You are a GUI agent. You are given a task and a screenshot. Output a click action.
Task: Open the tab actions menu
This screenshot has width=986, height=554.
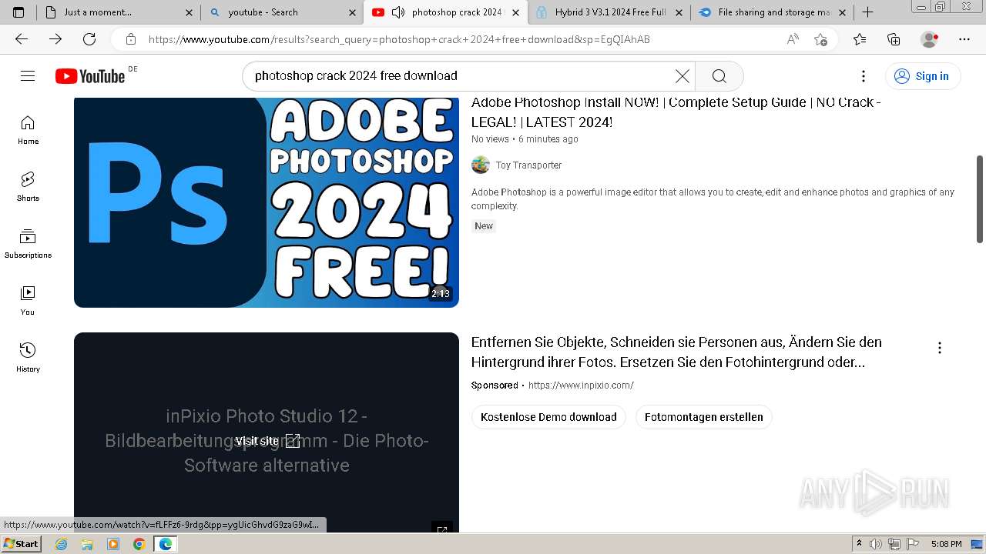[18, 12]
